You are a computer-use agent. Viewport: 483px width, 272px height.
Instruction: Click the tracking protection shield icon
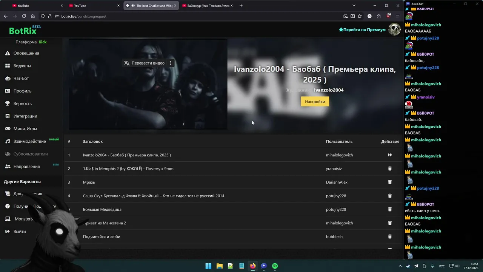43,16
